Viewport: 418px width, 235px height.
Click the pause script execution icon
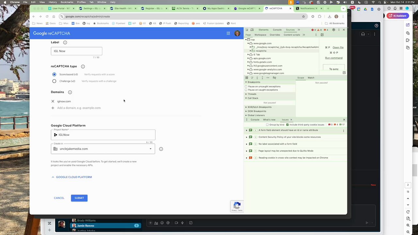pos(247,78)
